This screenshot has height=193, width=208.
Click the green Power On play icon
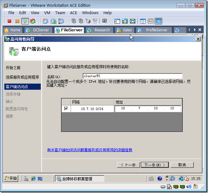(x=25, y=21)
